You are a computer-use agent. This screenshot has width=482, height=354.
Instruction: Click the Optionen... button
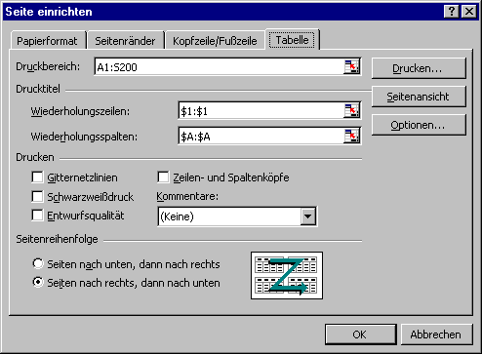pyautogui.click(x=419, y=125)
